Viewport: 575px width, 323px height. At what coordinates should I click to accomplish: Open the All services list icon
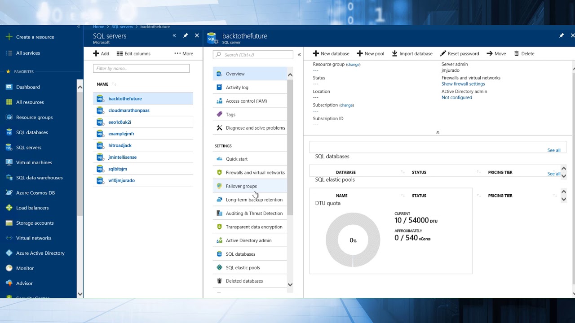point(9,53)
